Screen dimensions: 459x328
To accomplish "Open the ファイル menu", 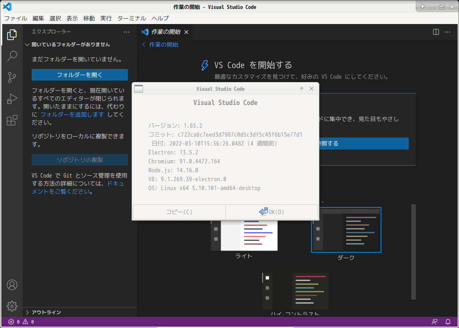I will (16, 18).
